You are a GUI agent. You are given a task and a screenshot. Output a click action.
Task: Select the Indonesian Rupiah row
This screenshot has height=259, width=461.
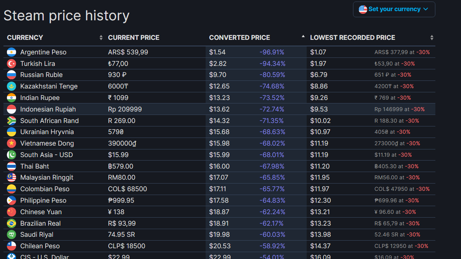click(x=219, y=109)
